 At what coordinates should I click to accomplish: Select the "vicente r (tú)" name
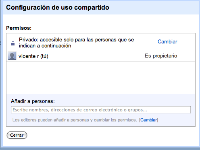(x=33, y=56)
